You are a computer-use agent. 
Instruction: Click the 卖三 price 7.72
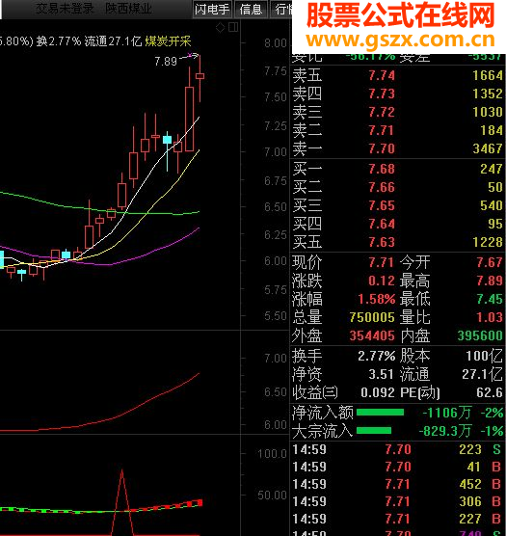382,112
